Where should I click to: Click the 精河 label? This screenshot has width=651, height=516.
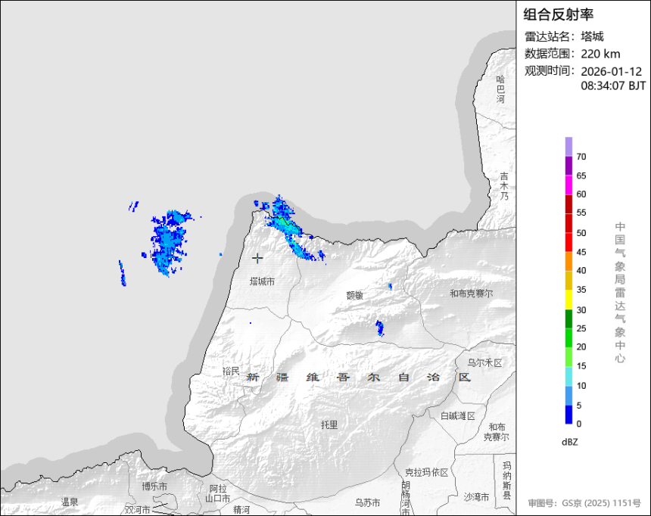point(241,509)
